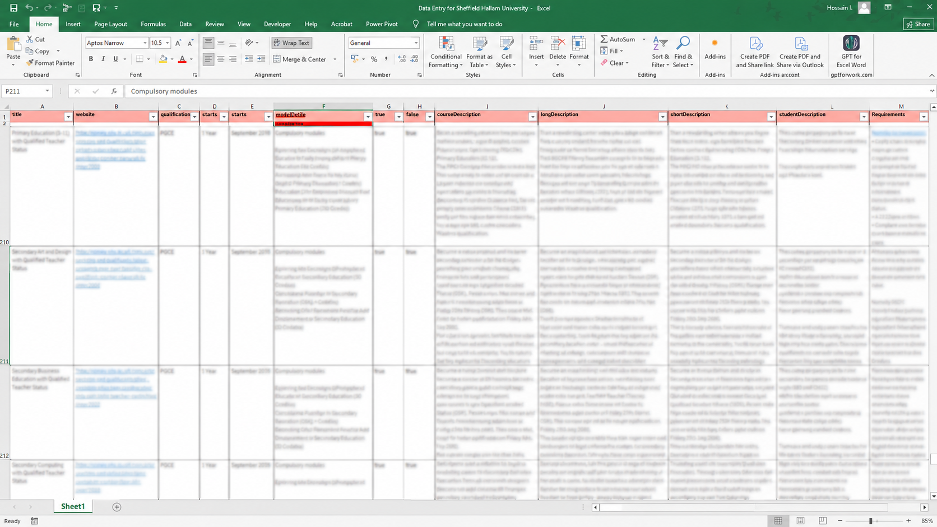Open the font name dropdown
The height and width of the screenshot is (527, 937).
145,43
